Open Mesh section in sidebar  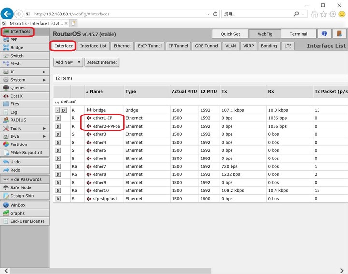coord(25,64)
